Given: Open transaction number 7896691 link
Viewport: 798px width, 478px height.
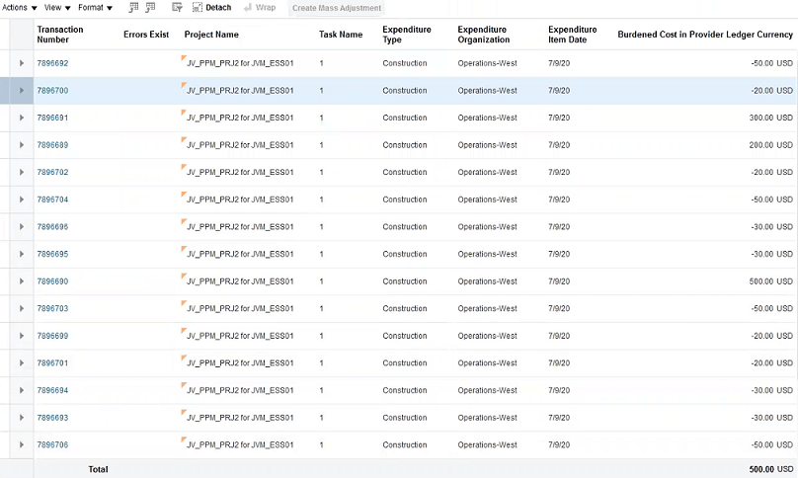Looking at the screenshot, I should tap(52, 118).
